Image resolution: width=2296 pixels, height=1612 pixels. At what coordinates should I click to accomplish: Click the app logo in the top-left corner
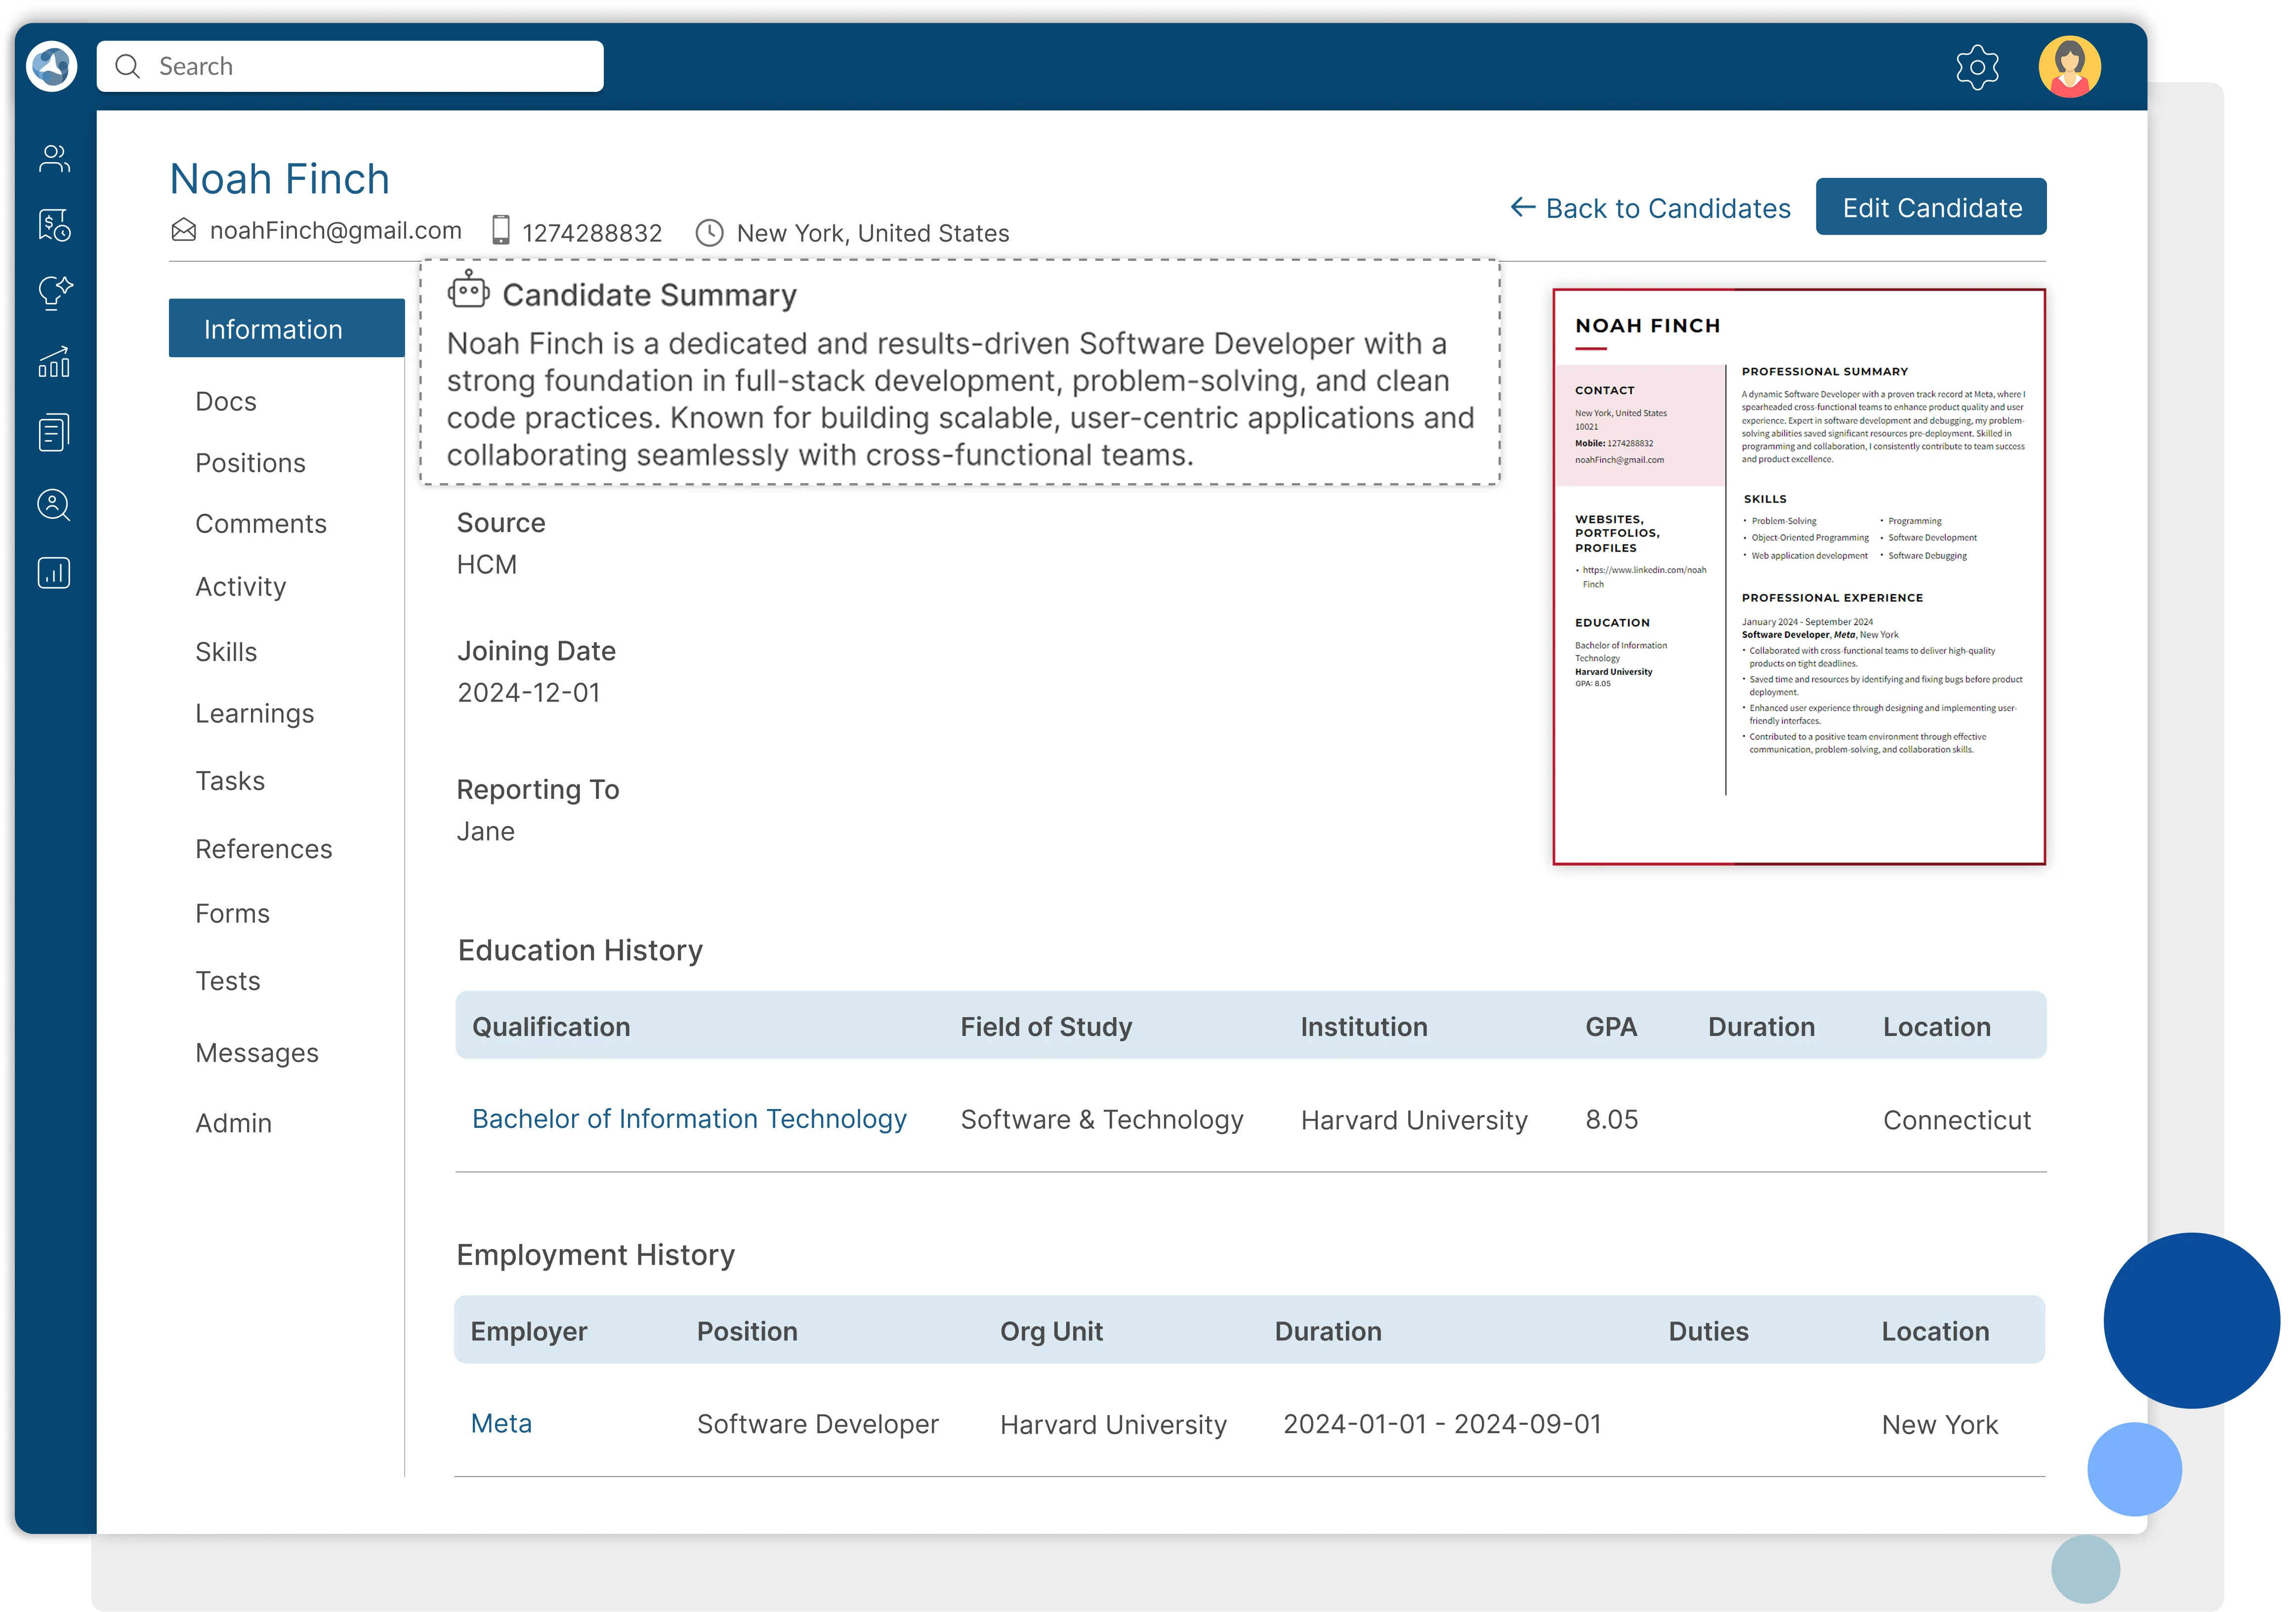point(51,66)
